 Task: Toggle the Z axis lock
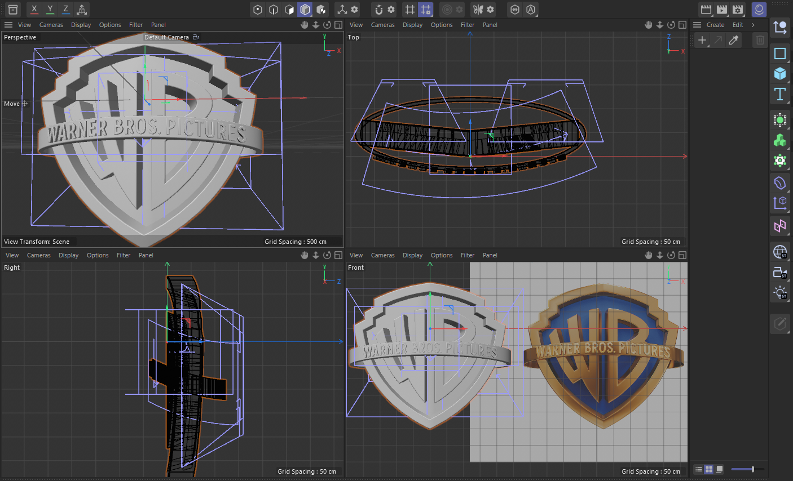[x=66, y=9]
